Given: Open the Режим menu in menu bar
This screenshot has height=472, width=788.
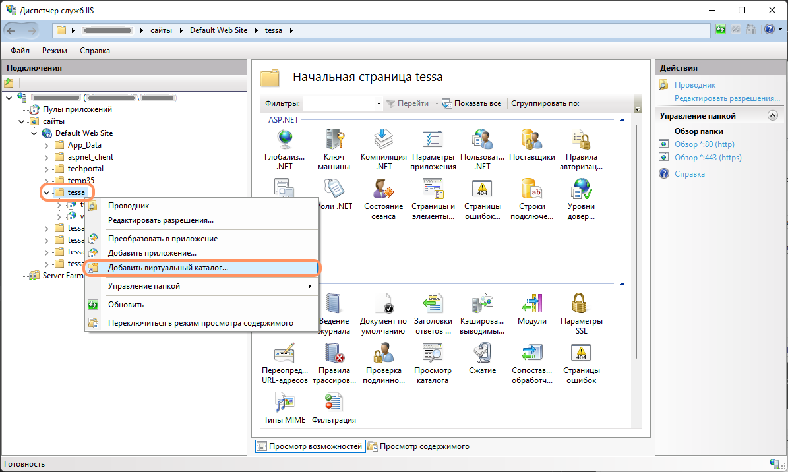Looking at the screenshot, I should click(x=55, y=51).
